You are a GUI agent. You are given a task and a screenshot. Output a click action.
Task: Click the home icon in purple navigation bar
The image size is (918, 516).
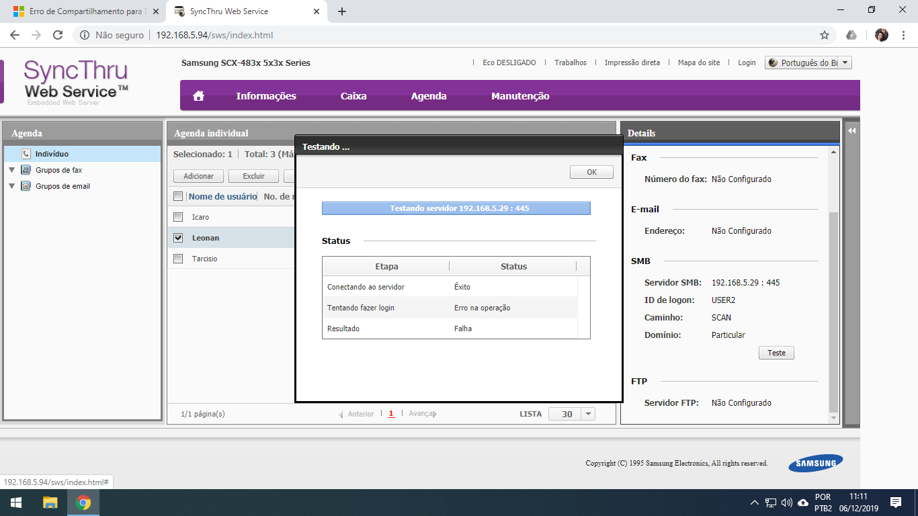[x=198, y=96]
